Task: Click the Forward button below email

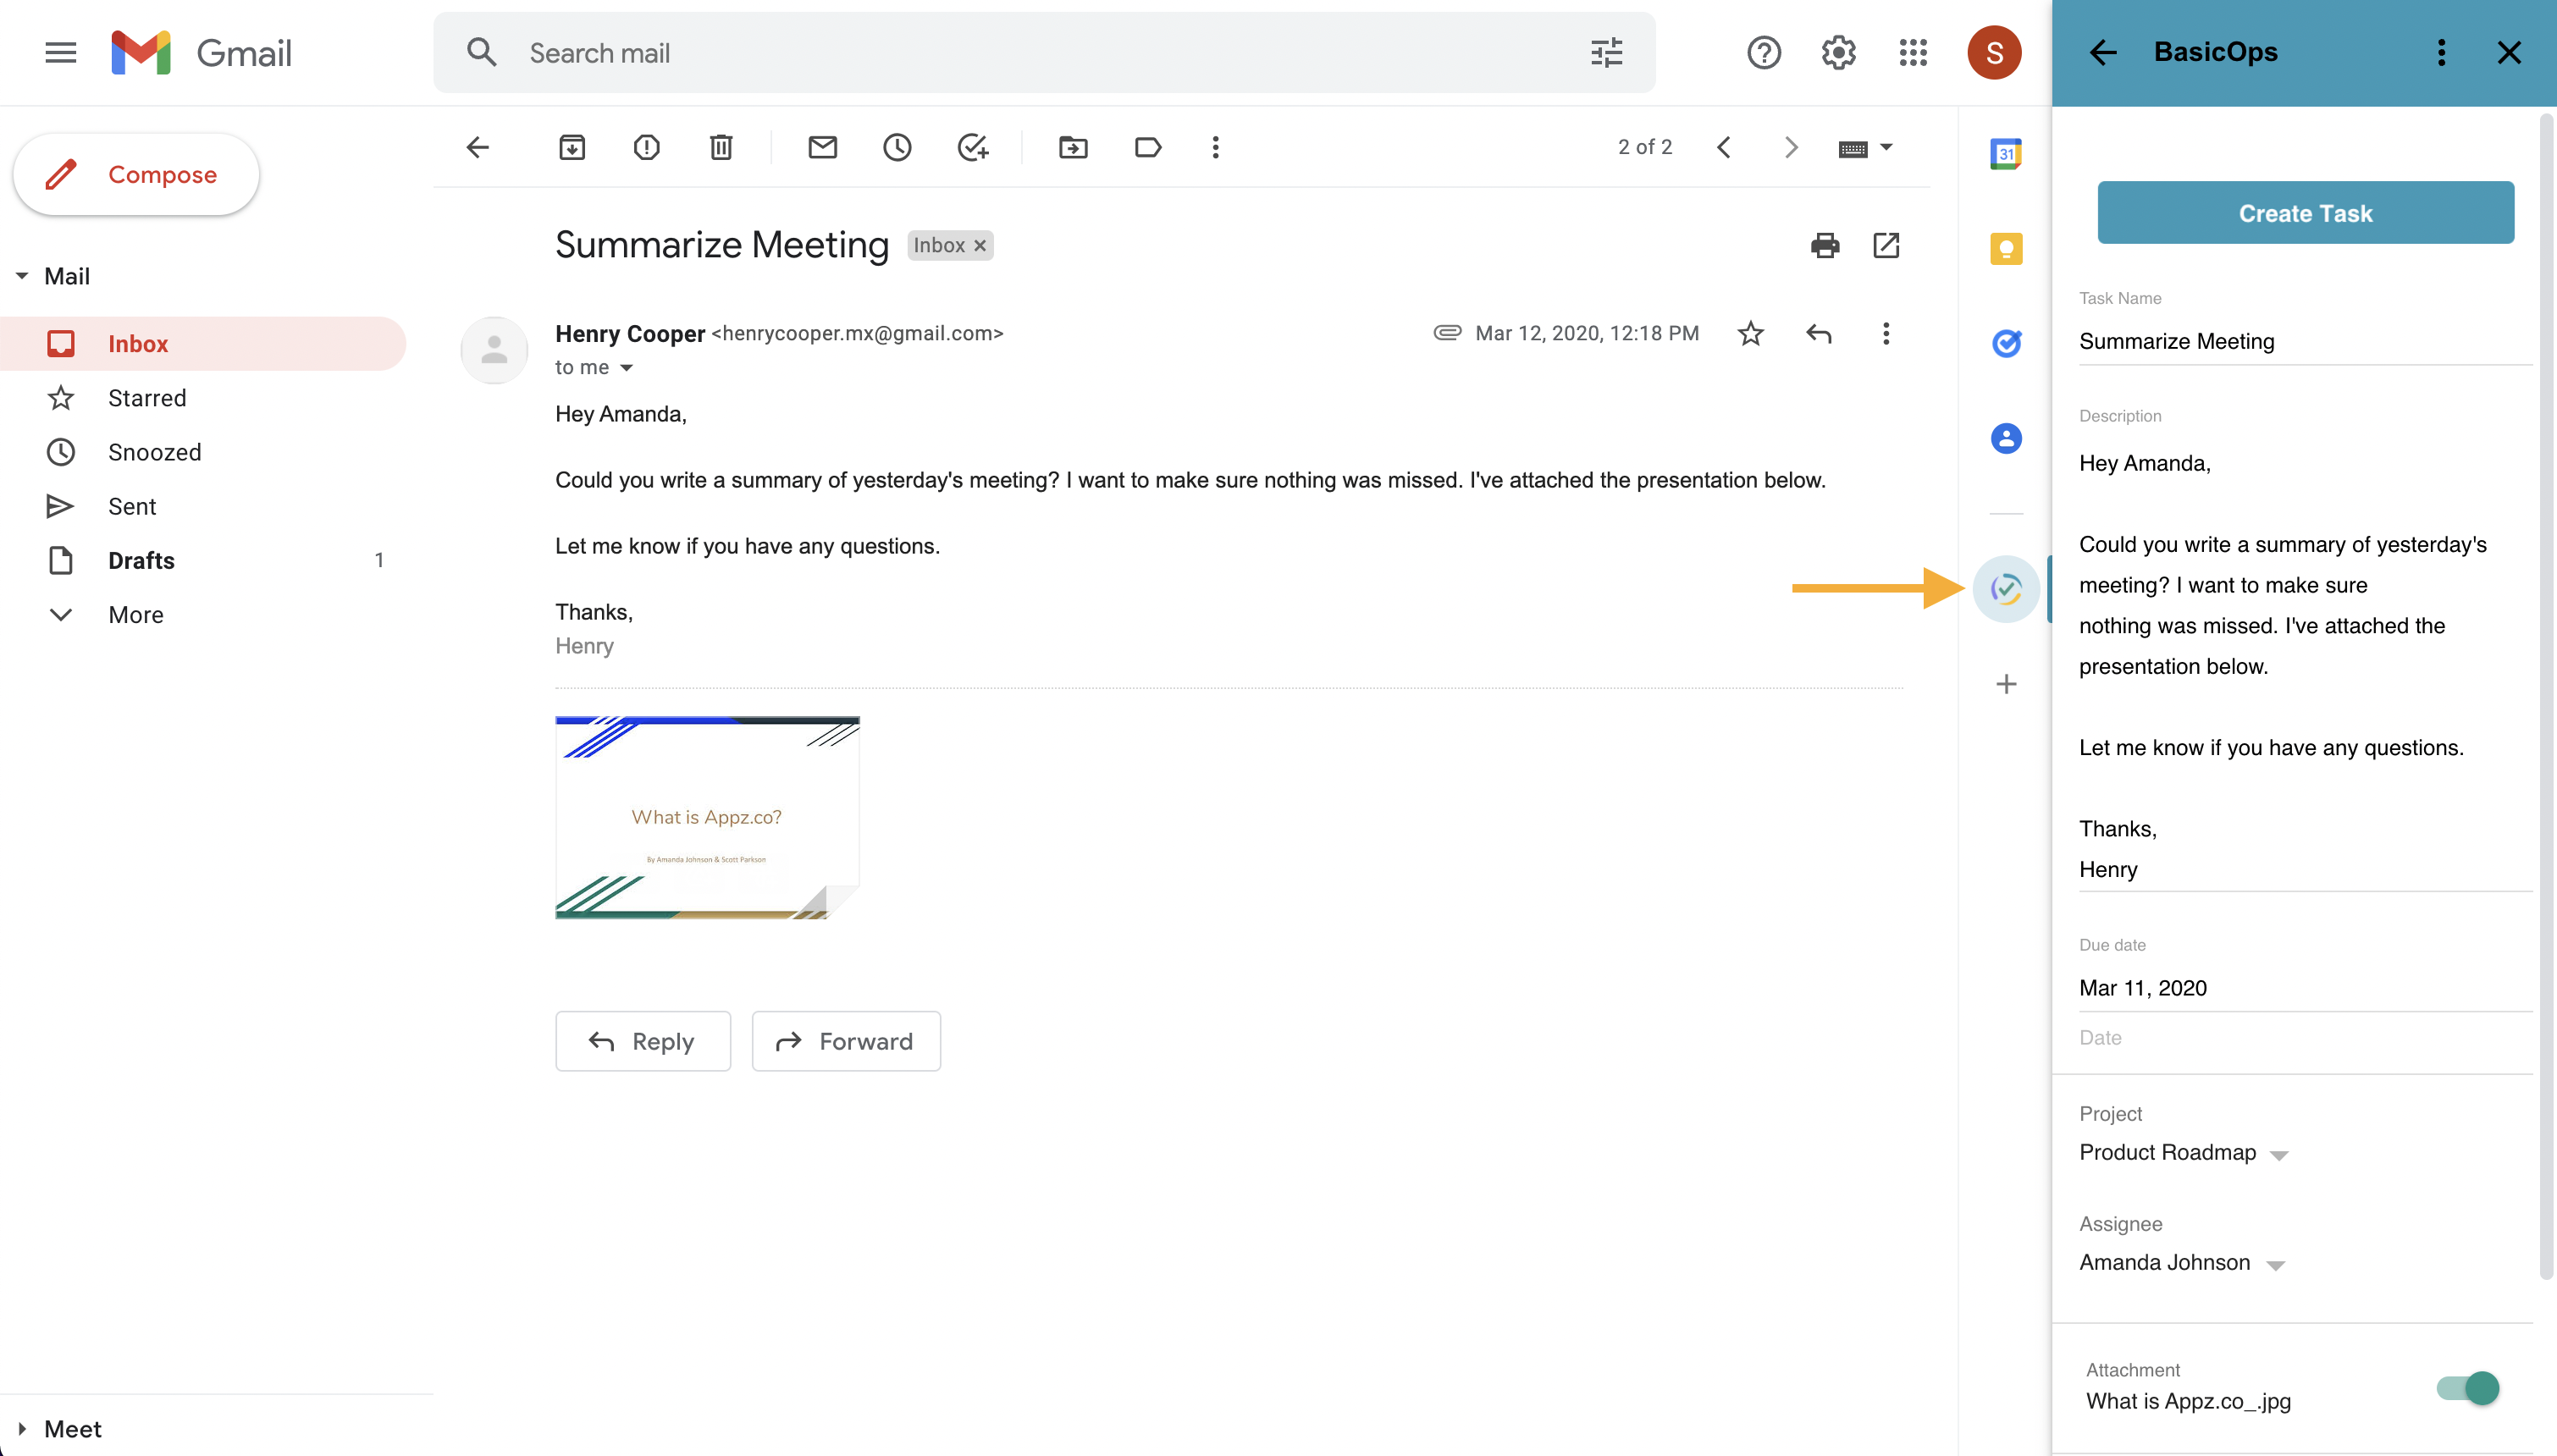Action: 845,1041
